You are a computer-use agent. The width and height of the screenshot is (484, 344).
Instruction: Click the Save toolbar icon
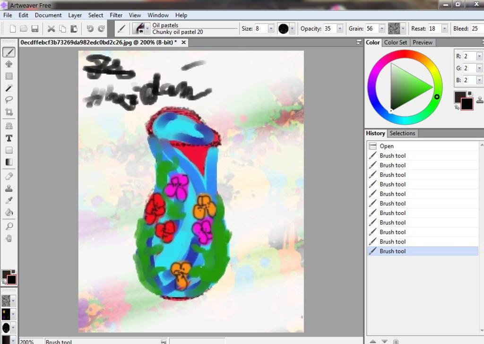[x=35, y=29]
